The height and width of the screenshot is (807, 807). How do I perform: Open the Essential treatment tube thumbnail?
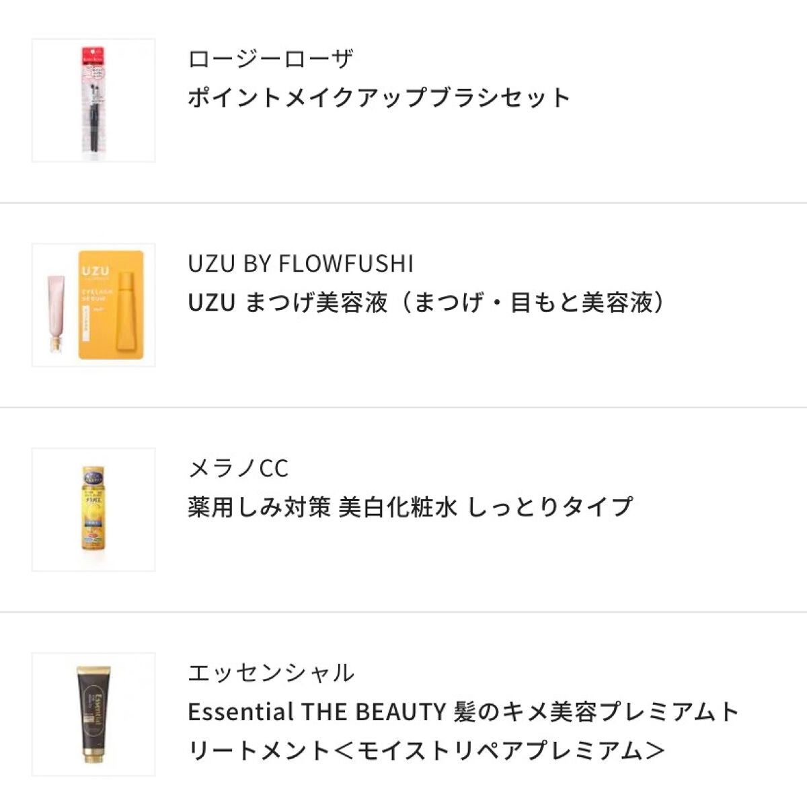point(93,714)
